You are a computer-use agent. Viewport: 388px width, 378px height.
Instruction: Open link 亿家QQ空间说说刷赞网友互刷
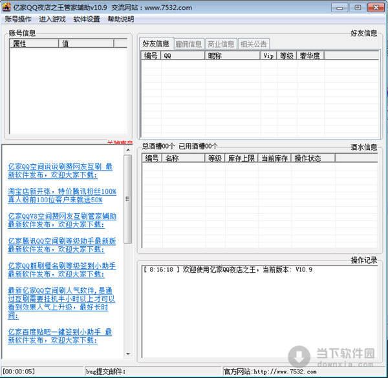pos(60,171)
